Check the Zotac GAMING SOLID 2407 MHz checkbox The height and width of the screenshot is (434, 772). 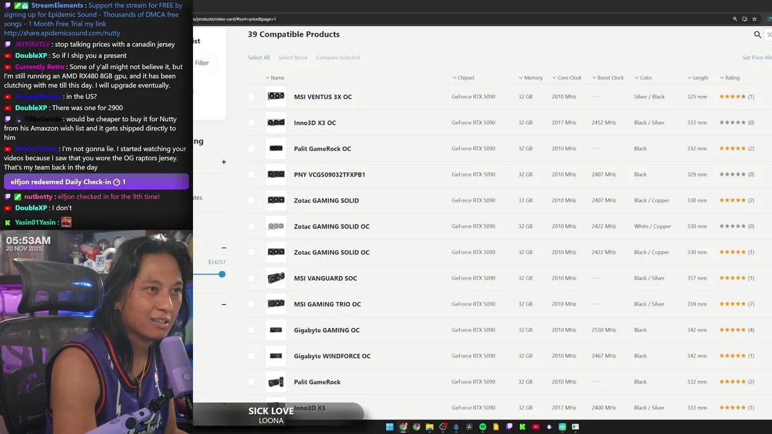(252, 200)
